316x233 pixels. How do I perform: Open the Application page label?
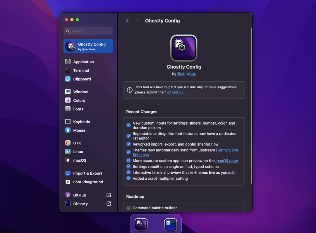pyautogui.click(x=83, y=62)
